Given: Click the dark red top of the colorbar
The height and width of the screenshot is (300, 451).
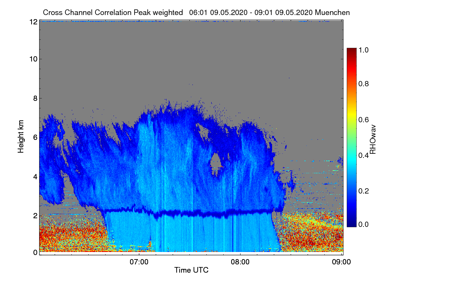Looking at the screenshot, I should 351,51.
